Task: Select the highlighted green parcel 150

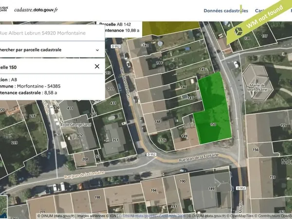Action: pos(213,124)
